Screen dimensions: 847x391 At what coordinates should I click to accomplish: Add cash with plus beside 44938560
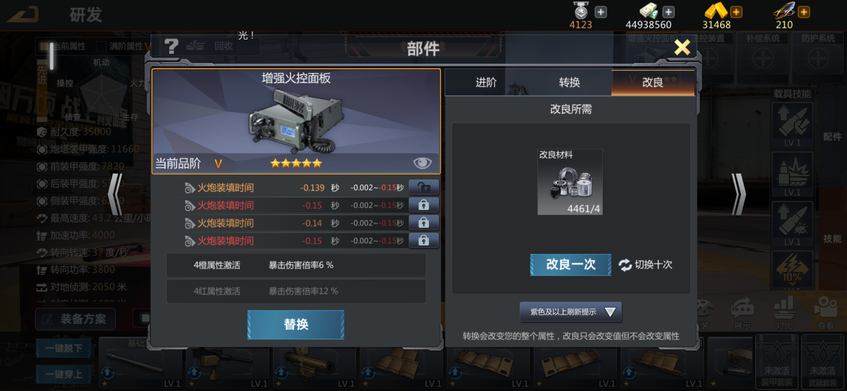668,12
